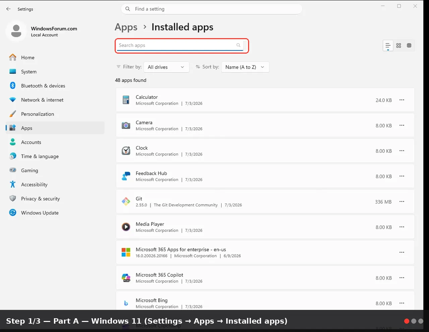This screenshot has height=332, width=429.
Task: Switch to tile view layout icon
Action: coord(409,46)
